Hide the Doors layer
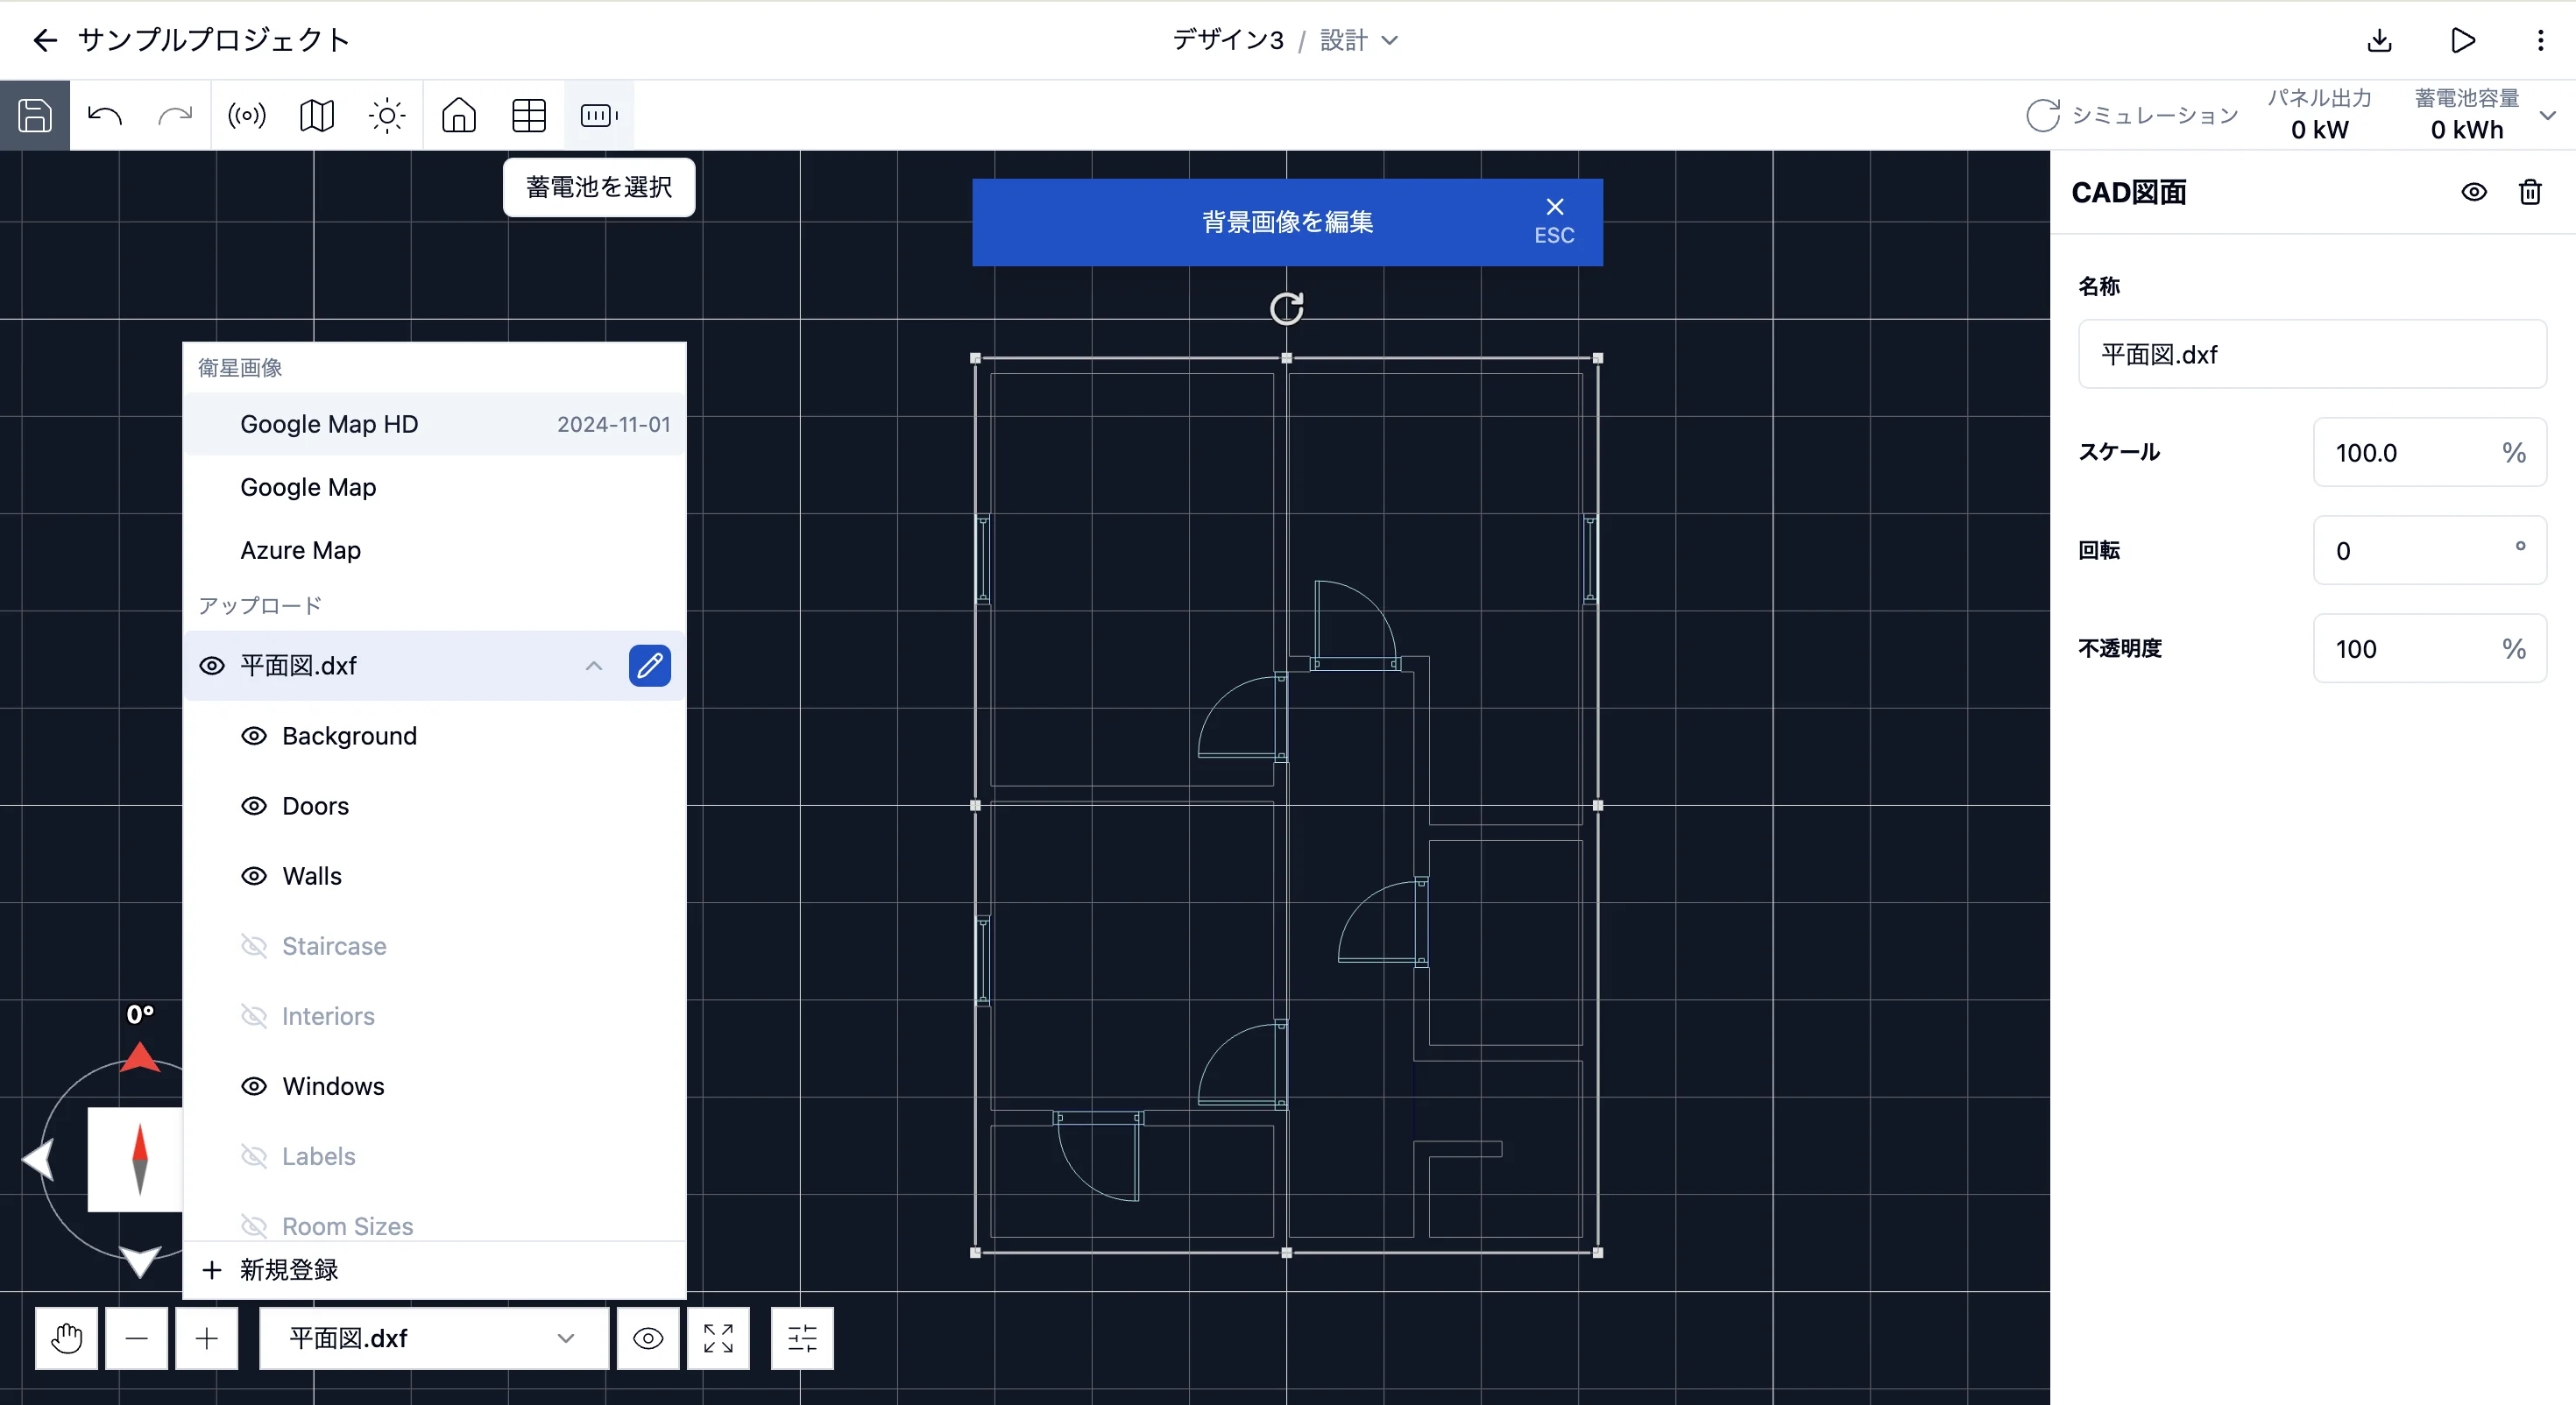The width and height of the screenshot is (2576, 1405). [254, 806]
